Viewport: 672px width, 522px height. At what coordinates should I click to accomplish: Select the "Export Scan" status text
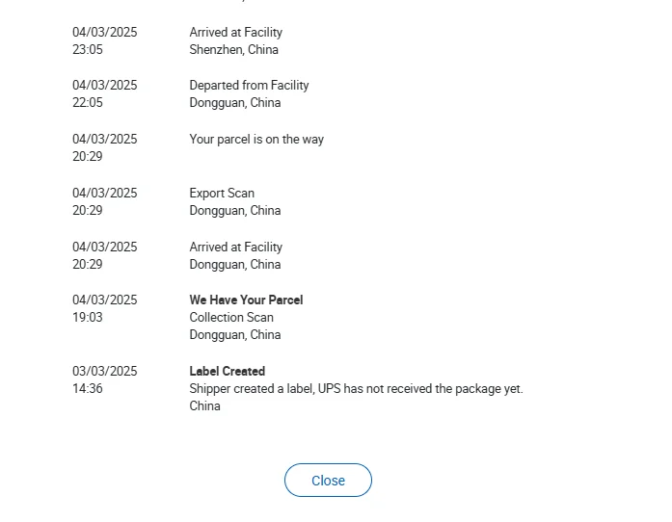(222, 193)
